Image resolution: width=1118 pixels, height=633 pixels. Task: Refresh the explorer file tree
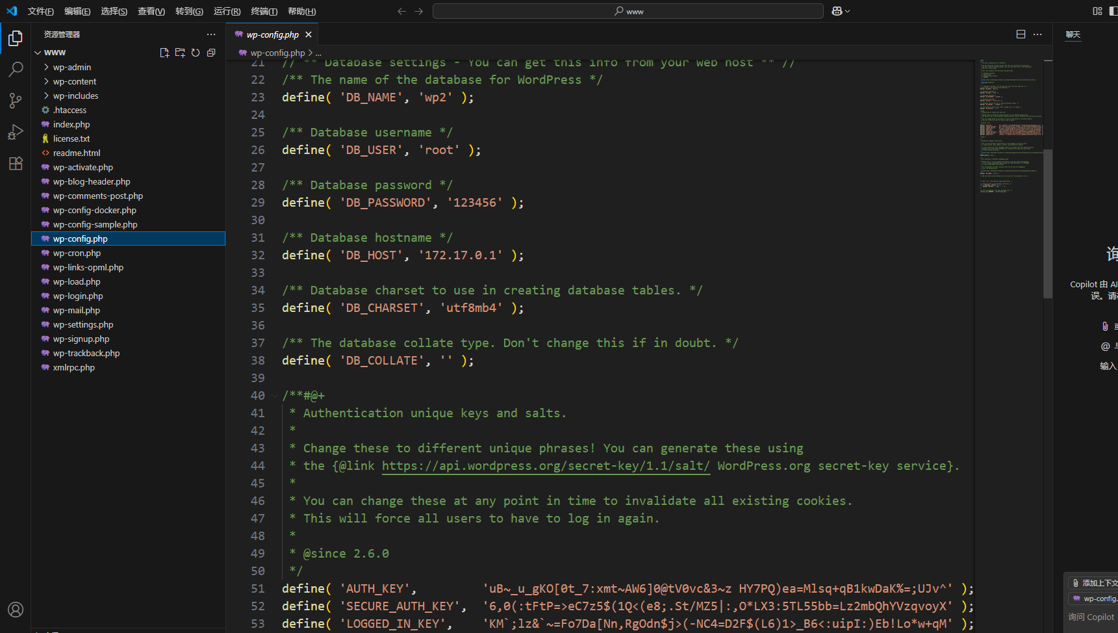(196, 53)
